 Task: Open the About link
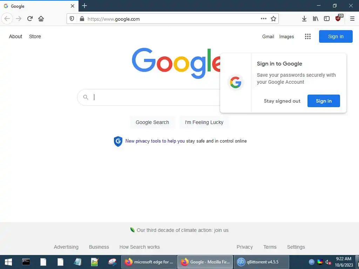15,36
